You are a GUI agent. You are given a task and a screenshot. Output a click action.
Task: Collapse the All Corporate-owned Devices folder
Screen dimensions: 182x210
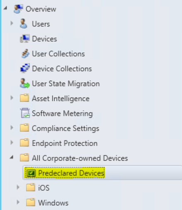click(12, 157)
